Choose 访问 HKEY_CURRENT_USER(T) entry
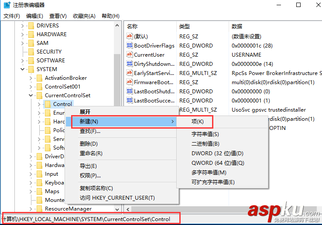322x225 pixels. point(122,198)
